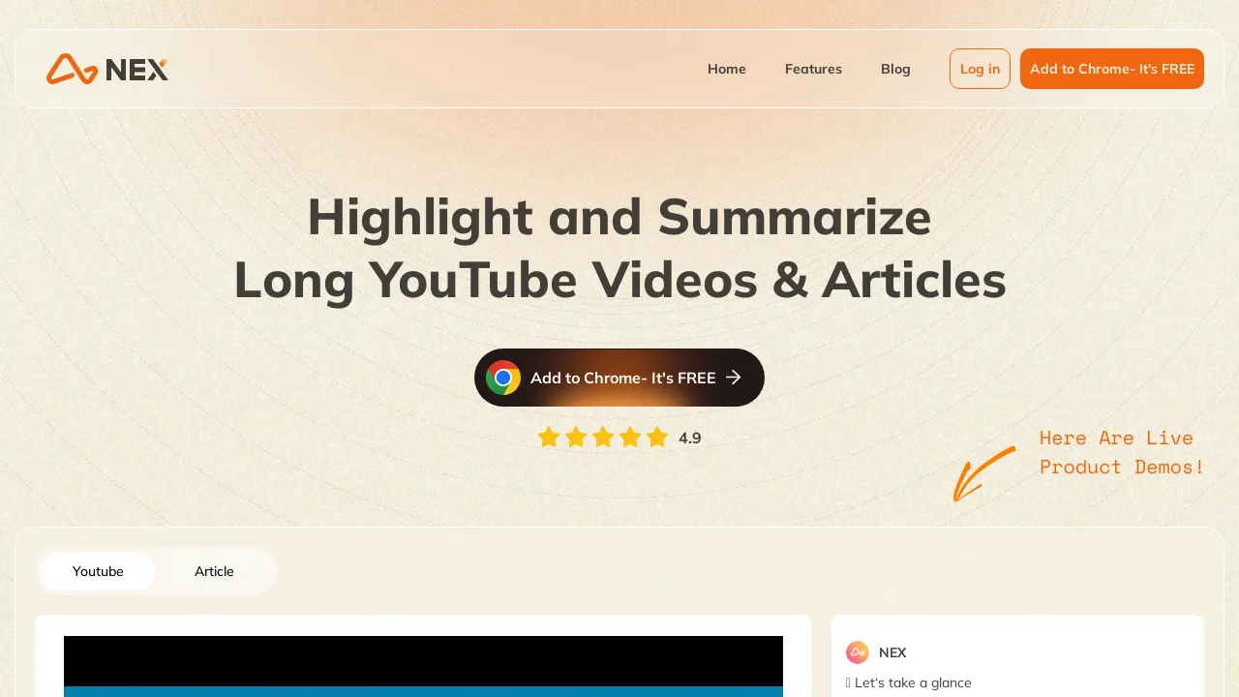The image size is (1239, 697).
Task: Click the Log in button
Action: 980,69
